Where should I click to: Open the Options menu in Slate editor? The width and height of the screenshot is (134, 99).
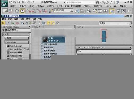(34, 19)
